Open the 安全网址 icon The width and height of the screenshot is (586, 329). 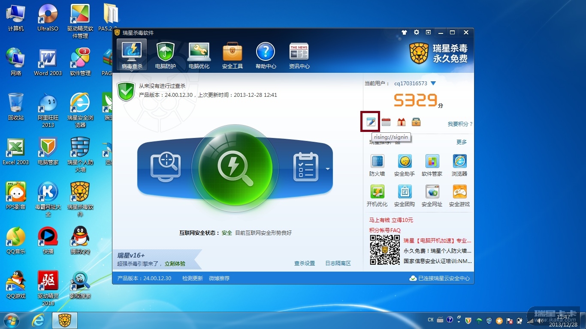click(x=432, y=196)
